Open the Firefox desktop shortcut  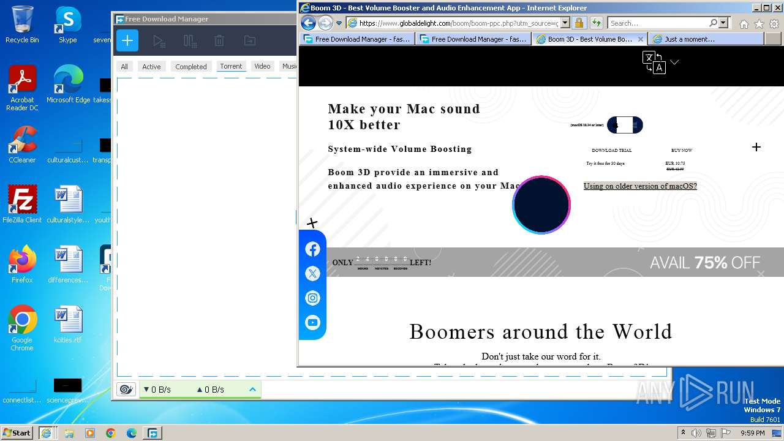click(x=22, y=265)
